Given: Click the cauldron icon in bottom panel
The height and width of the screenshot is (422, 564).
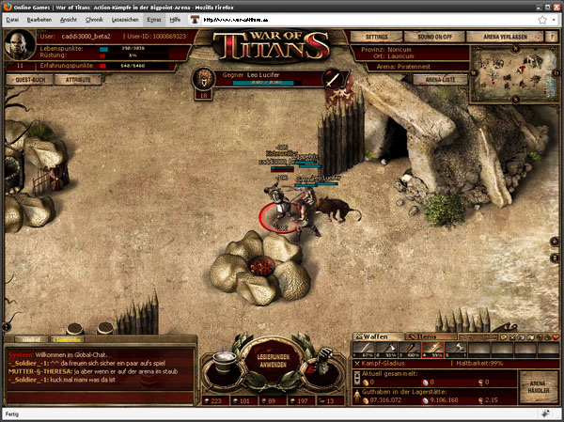Looking at the screenshot, I should [221, 362].
